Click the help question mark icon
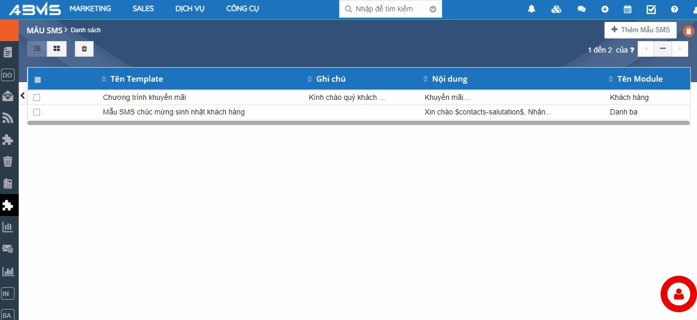Image resolution: width=697 pixels, height=320 pixels. click(675, 9)
